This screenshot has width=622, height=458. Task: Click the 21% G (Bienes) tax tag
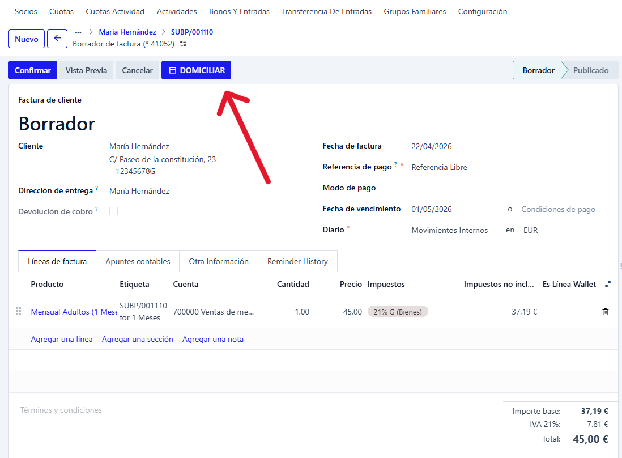(x=398, y=312)
